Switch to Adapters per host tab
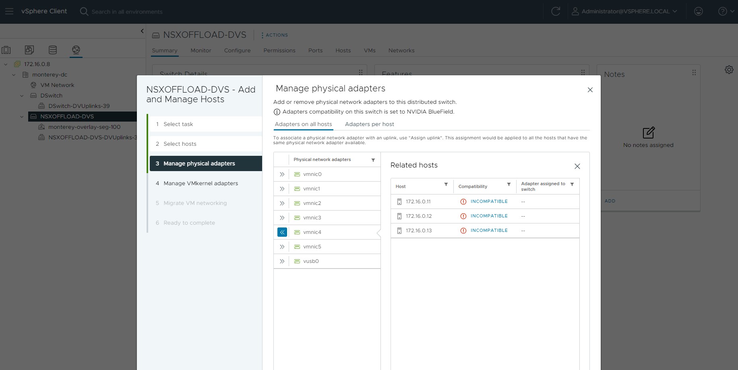The width and height of the screenshot is (738, 370). pos(369,124)
